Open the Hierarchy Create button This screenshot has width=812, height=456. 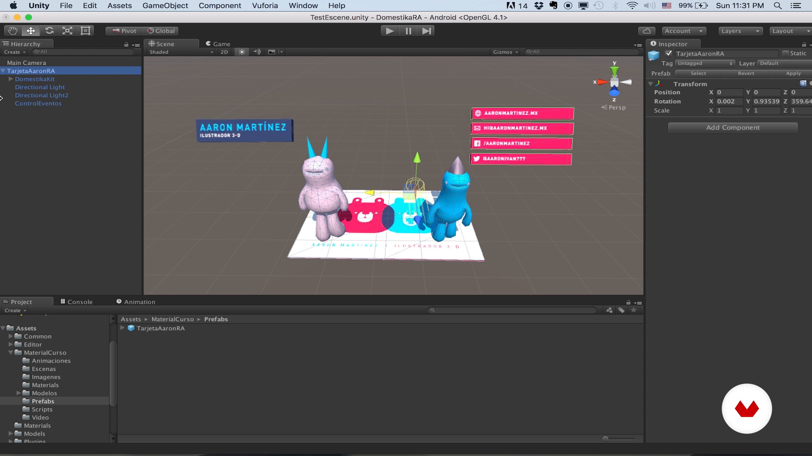pyautogui.click(x=15, y=52)
